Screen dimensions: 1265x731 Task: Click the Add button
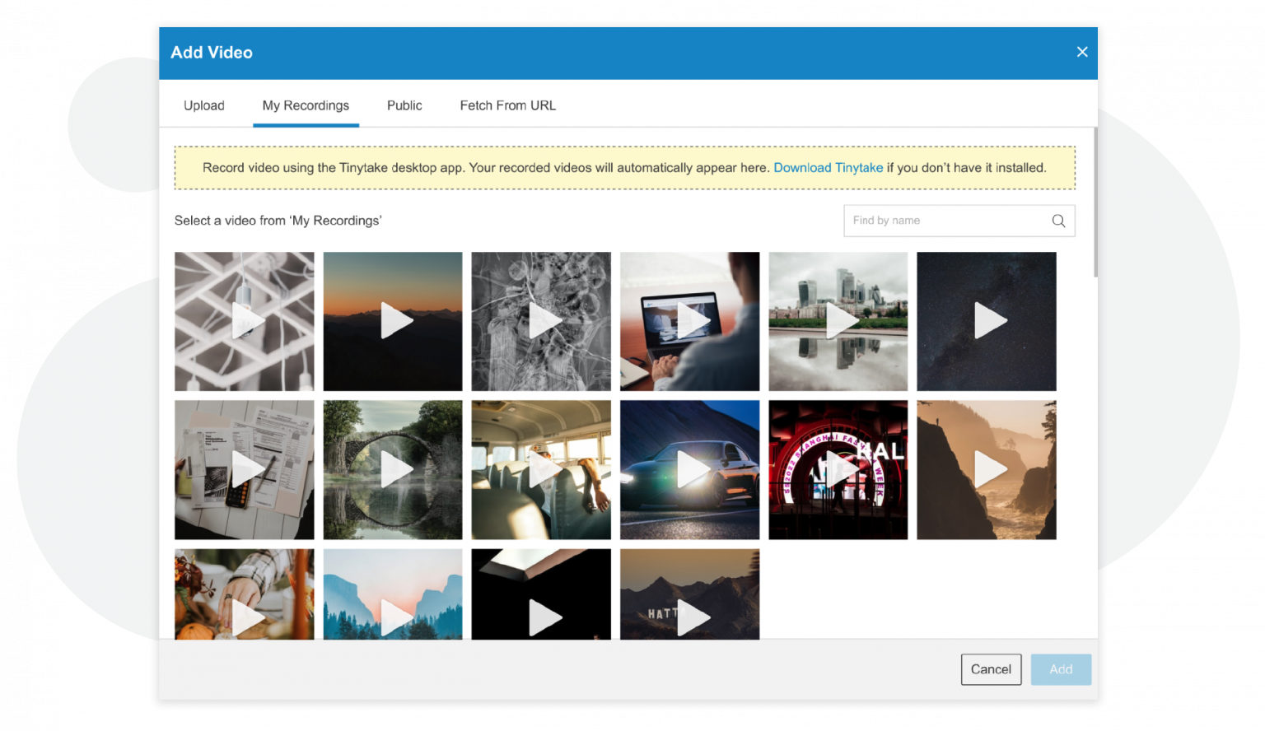[x=1061, y=669]
